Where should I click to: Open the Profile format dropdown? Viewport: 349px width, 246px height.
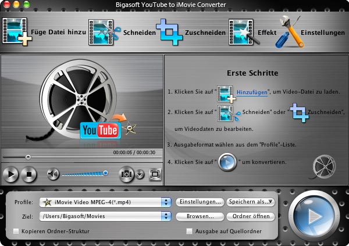click(105, 202)
